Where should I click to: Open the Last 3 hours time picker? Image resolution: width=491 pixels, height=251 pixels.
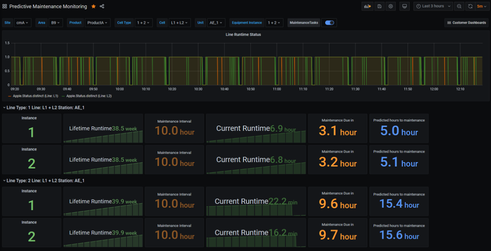click(432, 6)
